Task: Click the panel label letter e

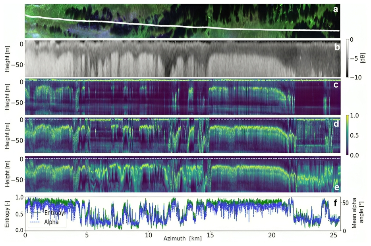Action: click(336, 186)
